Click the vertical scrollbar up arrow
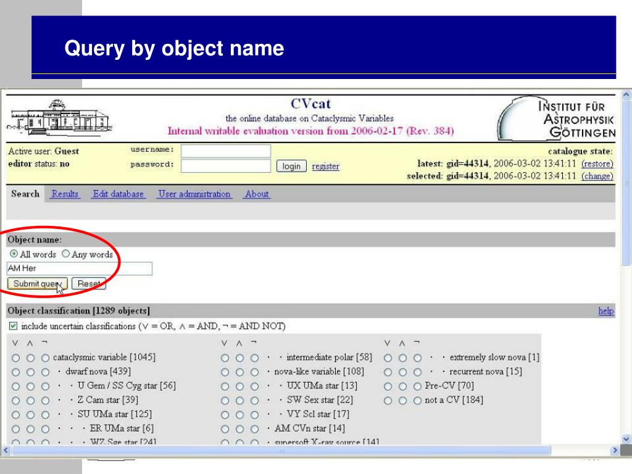The height and width of the screenshot is (474, 632). point(626,94)
